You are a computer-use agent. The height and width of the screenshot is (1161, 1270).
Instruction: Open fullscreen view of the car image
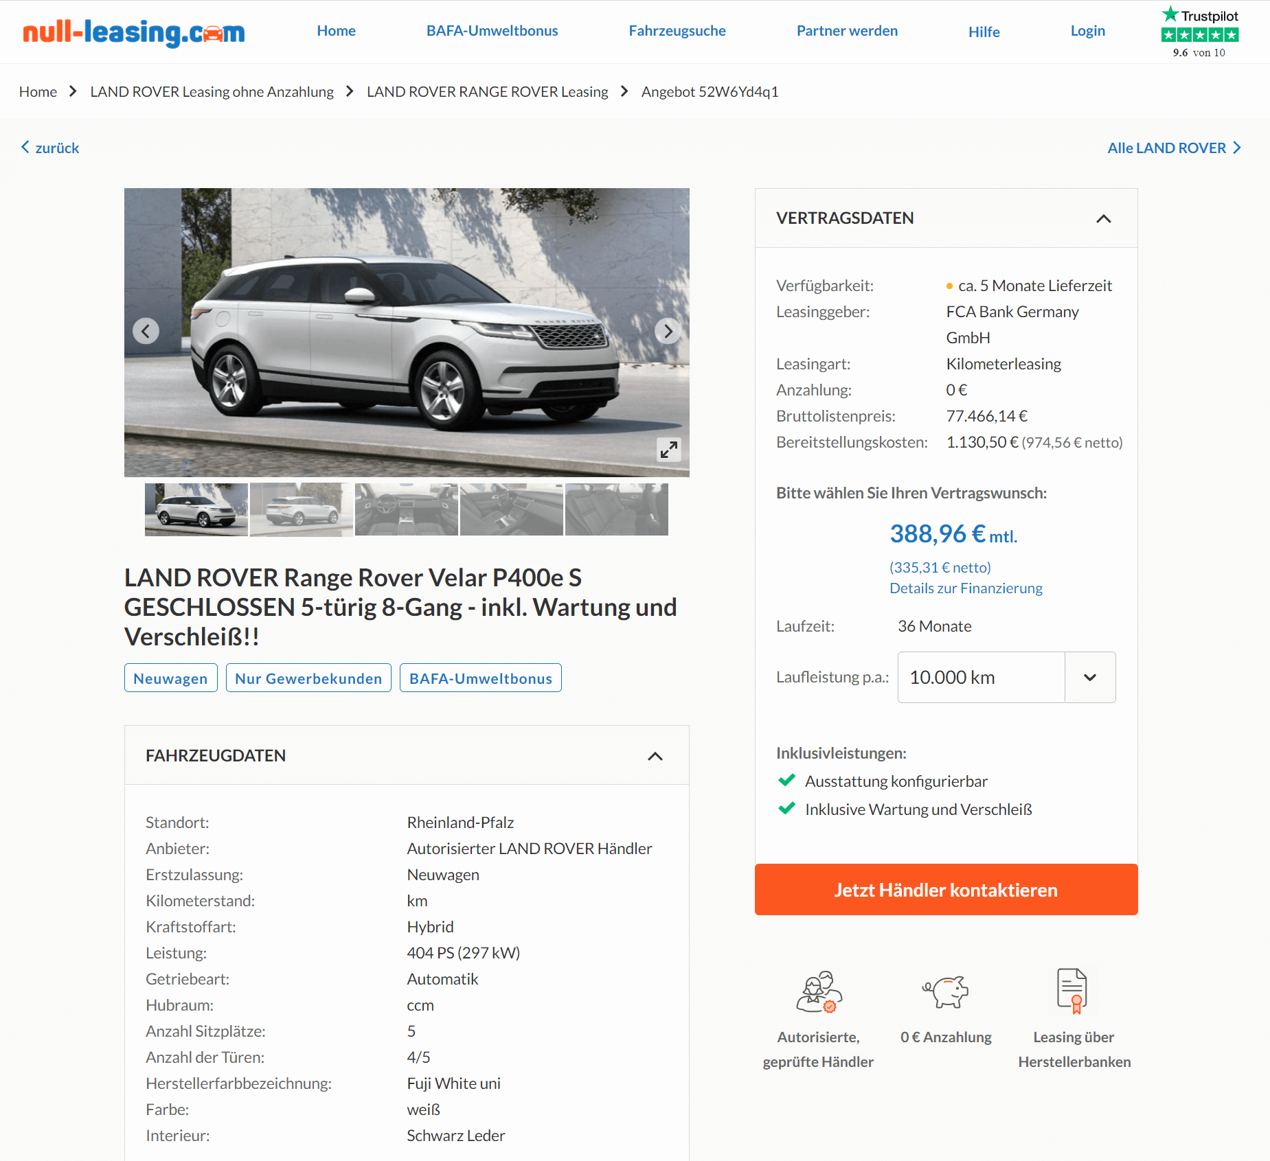669,450
